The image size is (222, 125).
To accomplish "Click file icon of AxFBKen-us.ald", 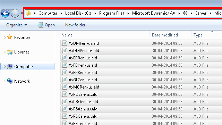I will pos(65,65).
